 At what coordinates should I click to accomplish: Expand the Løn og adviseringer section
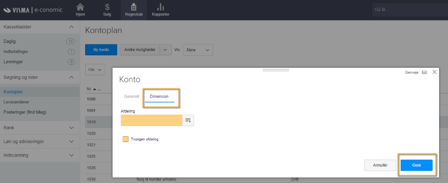coord(71,142)
